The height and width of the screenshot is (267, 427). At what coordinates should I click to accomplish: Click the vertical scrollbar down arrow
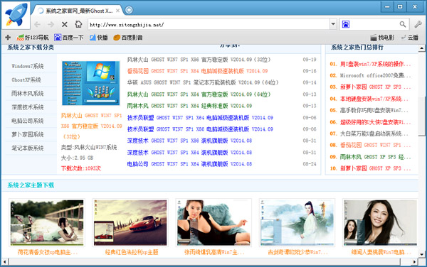[421, 255]
